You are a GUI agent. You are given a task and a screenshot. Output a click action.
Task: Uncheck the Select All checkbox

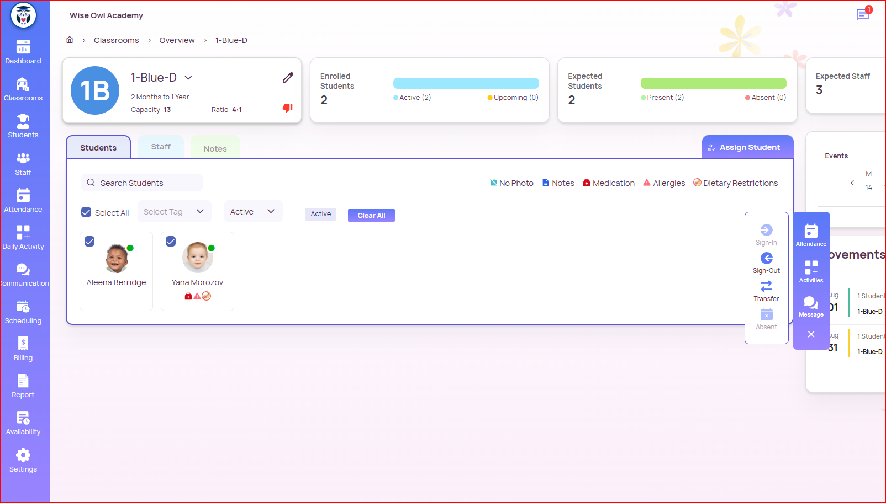(x=86, y=212)
